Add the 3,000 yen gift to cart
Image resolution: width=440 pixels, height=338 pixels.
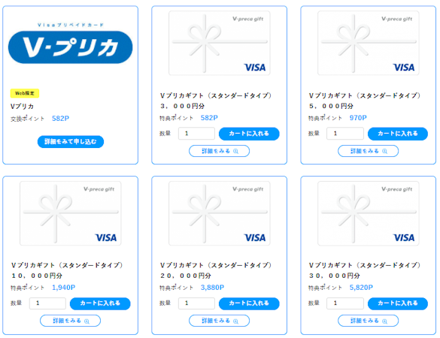click(249, 134)
